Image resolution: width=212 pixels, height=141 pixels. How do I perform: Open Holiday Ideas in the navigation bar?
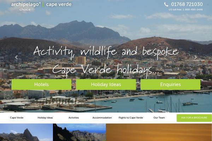click(x=45, y=118)
